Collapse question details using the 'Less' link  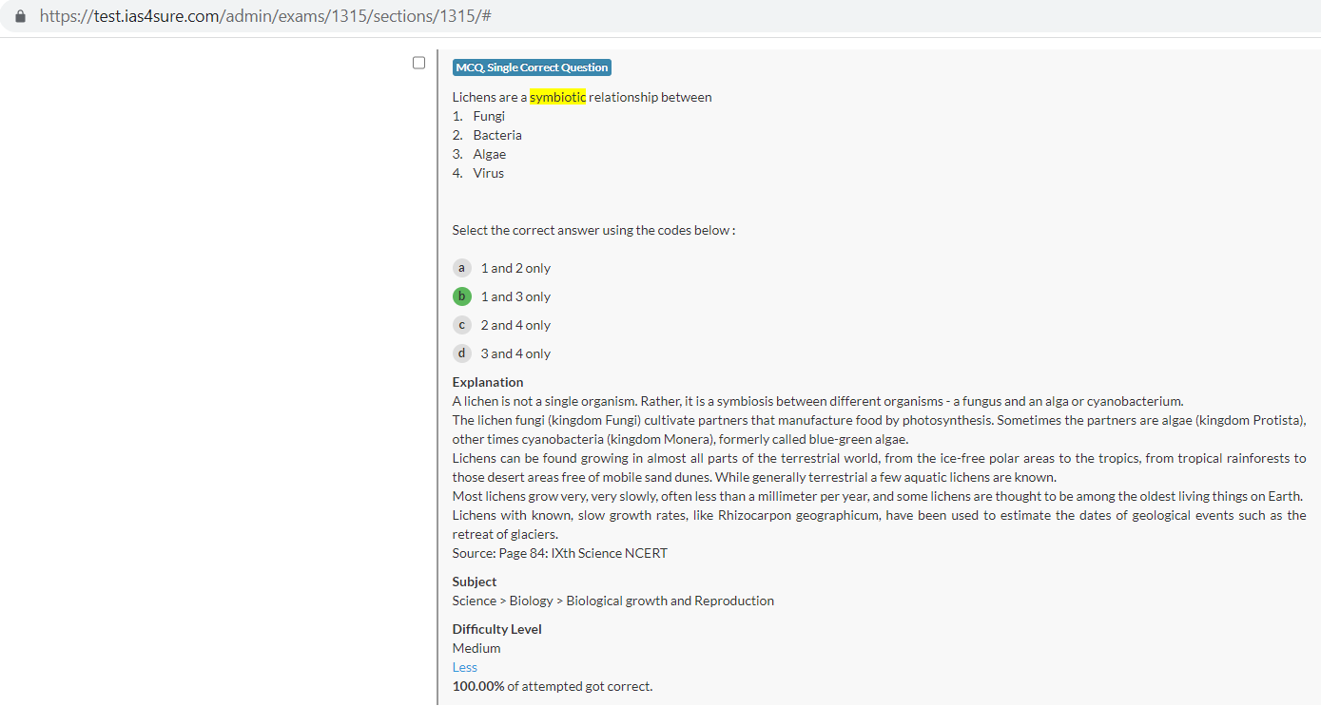pyautogui.click(x=464, y=667)
